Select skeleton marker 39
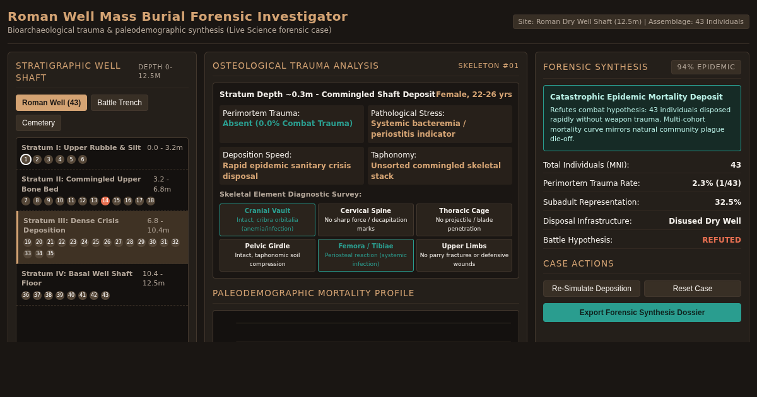757x397 pixels. [60, 296]
